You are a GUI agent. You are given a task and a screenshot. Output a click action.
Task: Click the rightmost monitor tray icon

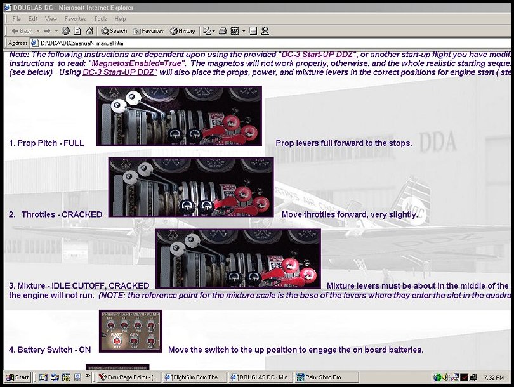(473, 377)
